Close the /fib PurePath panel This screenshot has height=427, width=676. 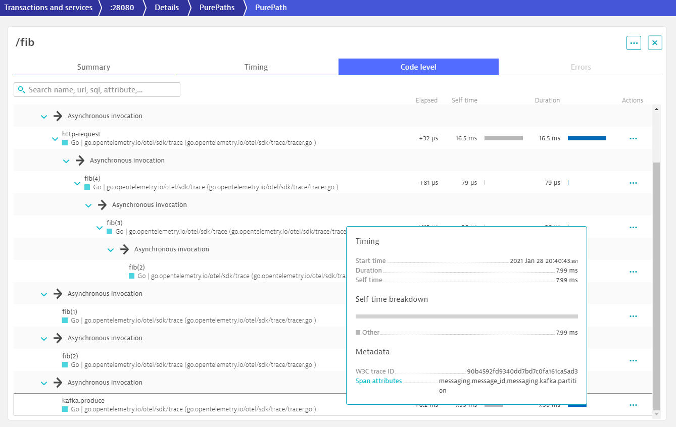tap(655, 43)
